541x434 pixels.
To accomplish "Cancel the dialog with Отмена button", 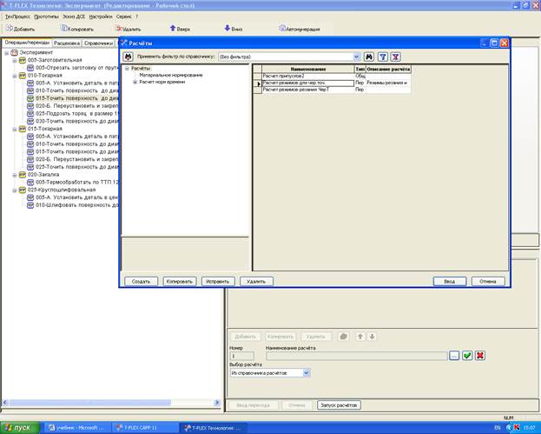I will coord(488,282).
